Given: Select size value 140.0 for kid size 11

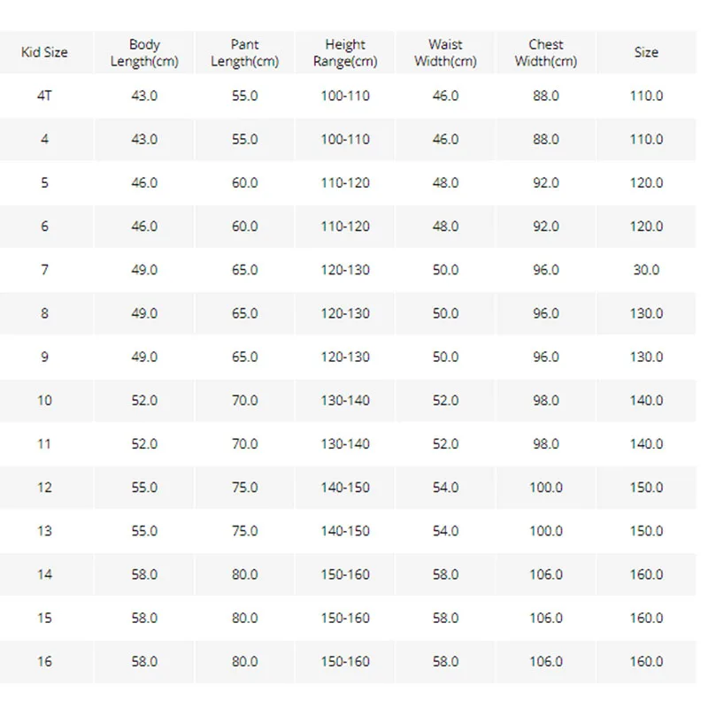Looking at the screenshot, I should click(x=646, y=444).
